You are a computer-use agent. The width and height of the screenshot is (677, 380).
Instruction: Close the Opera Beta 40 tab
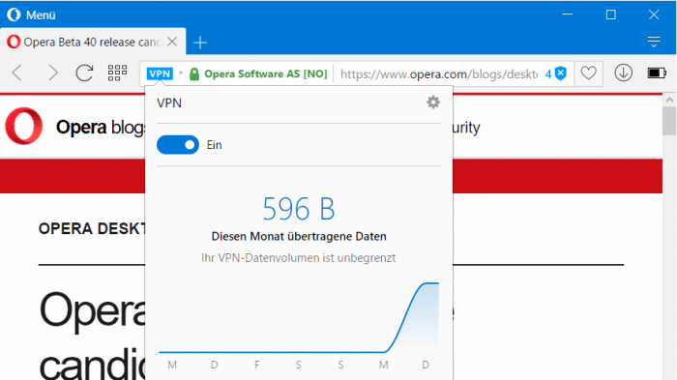[172, 42]
